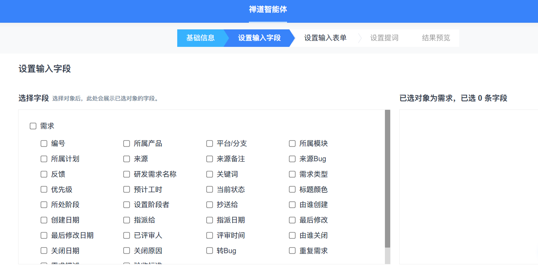Viewport: 538px width, 271px height.
Task: Enable the 指派日期 checkbox
Action: 209,220
